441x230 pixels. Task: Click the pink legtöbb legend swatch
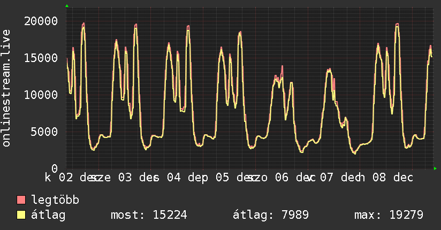[21, 200]
